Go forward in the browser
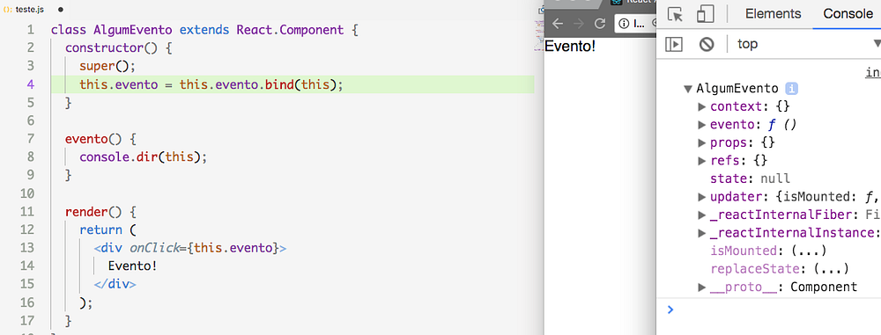881x335 pixels. pyautogui.click(x=579, y=24)
